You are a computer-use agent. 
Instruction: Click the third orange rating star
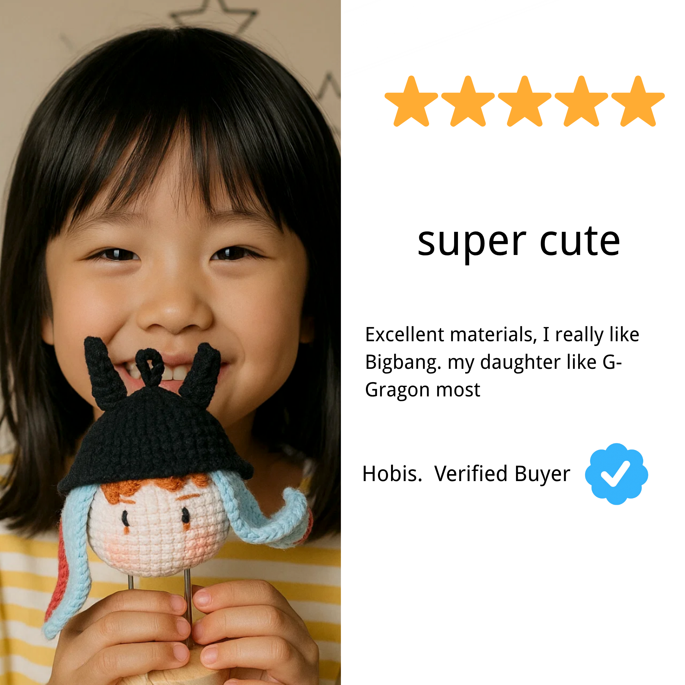point(525,102)
